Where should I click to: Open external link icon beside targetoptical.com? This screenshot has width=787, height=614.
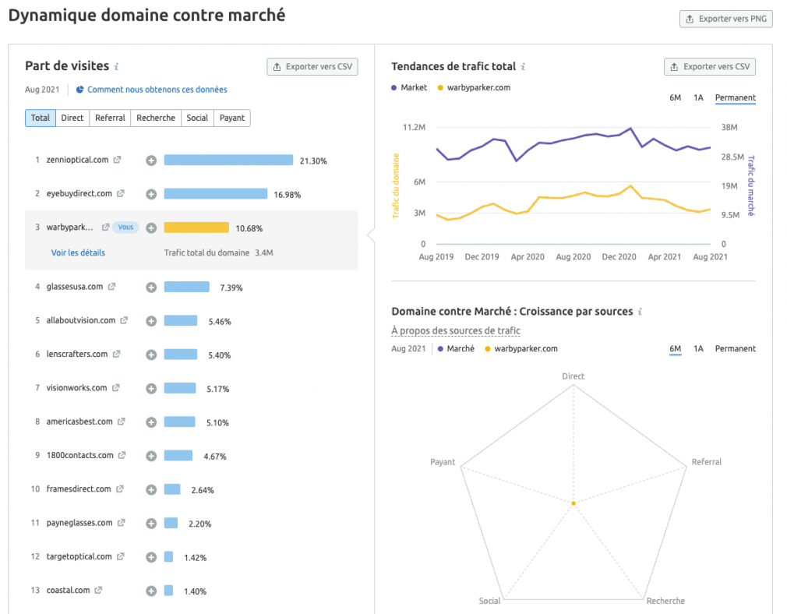click(121, 556)
